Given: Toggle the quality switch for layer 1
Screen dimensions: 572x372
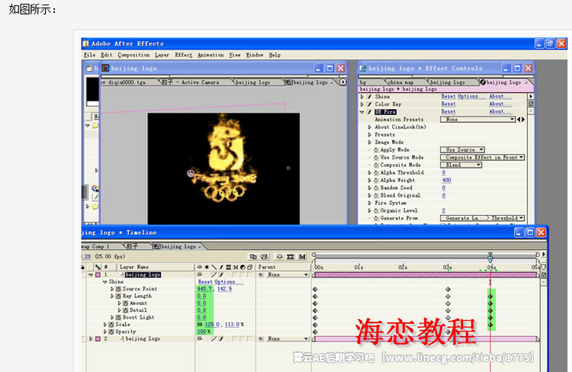Looking at the screenshot, I should [214, 274].
